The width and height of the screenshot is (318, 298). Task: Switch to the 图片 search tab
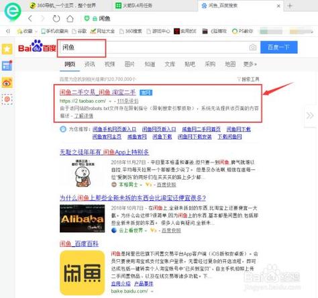click(129, 64)
